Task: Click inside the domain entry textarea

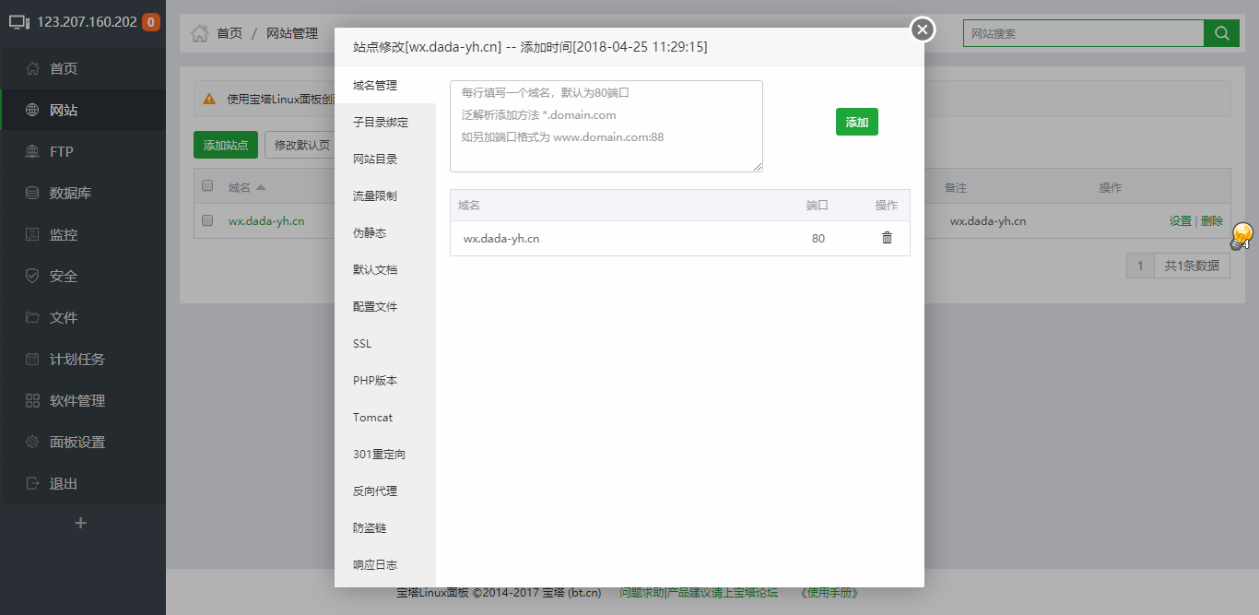Action: click(x=606, y=124)
